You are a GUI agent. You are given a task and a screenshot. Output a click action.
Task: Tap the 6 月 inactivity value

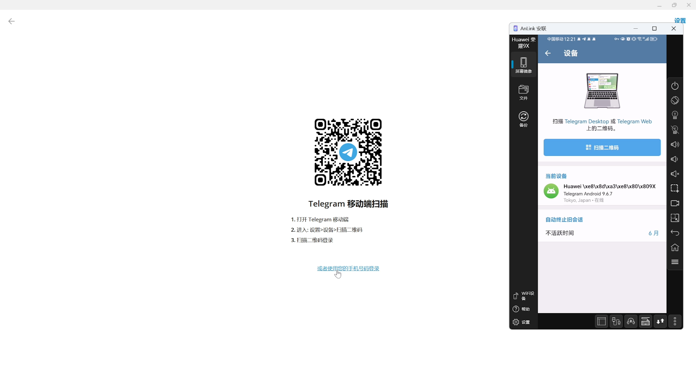[x=653, y=233]
